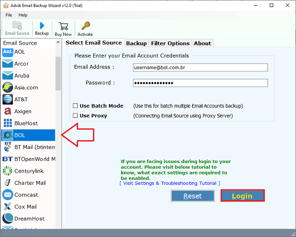Click the Email Address input field
The image size is (296, 237).
200,67
